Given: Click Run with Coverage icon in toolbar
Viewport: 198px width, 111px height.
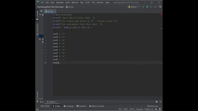Looking at the screenshot, I should tap(151, 7).
